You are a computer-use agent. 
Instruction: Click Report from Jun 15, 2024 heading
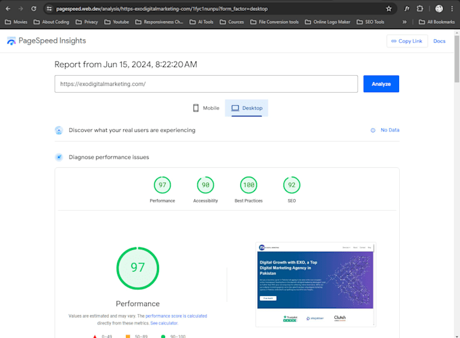[x=126, y=64]
